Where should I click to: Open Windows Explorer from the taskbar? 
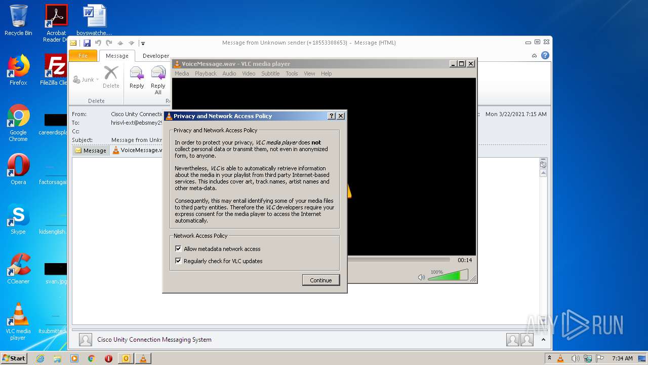pos(57,358)
